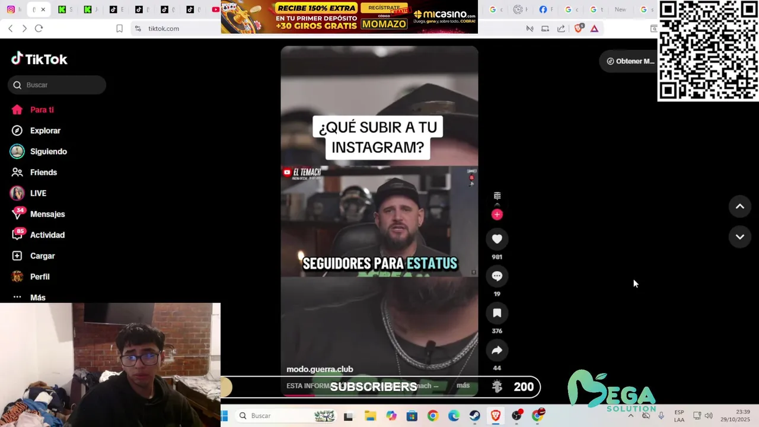Open Task View from the taskbar
The height and width of the screenshot is (427, 759).
pos(348,416)
